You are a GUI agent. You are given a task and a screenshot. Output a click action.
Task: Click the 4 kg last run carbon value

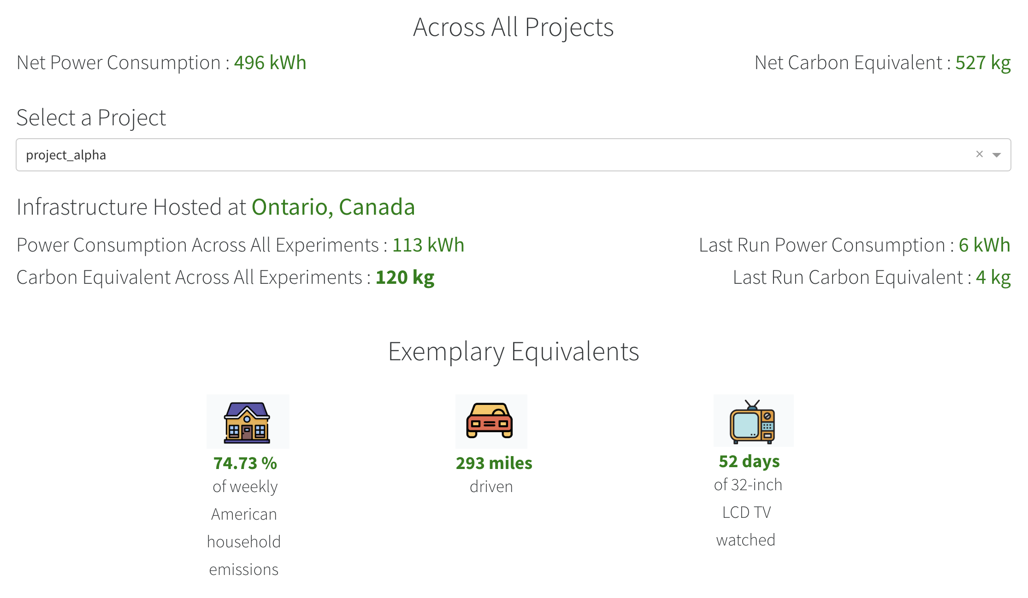[x=993, y=277]
